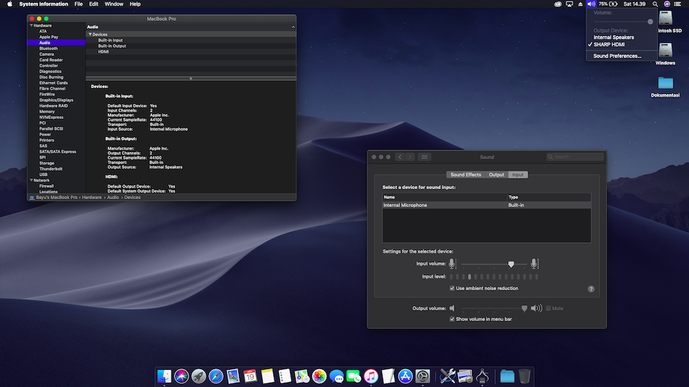Image resolution: width=689 pixels, height=387 pixels.
Task: Select Graphics/Displays in sidebar
Action: tap(56, 100)
